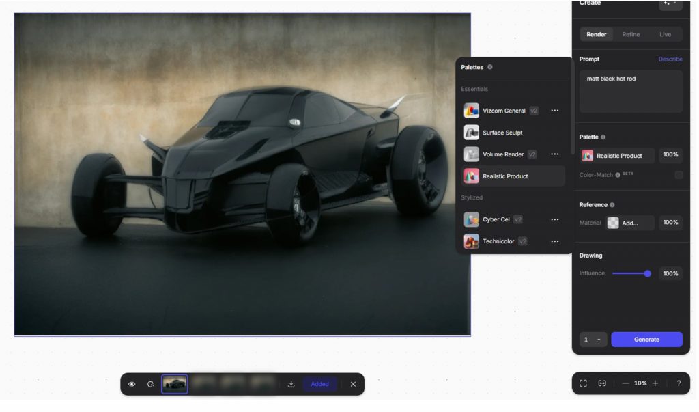The width and height of the screenshot is (699, 412).
Task: Enable the Color-Match BETA option
Action: coord(677,175)
